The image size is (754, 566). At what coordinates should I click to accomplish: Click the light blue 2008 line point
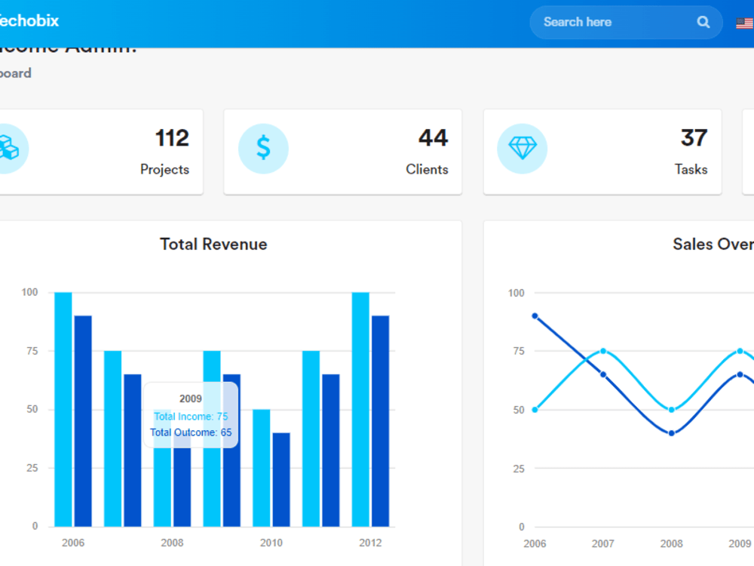tap(671, 410)
